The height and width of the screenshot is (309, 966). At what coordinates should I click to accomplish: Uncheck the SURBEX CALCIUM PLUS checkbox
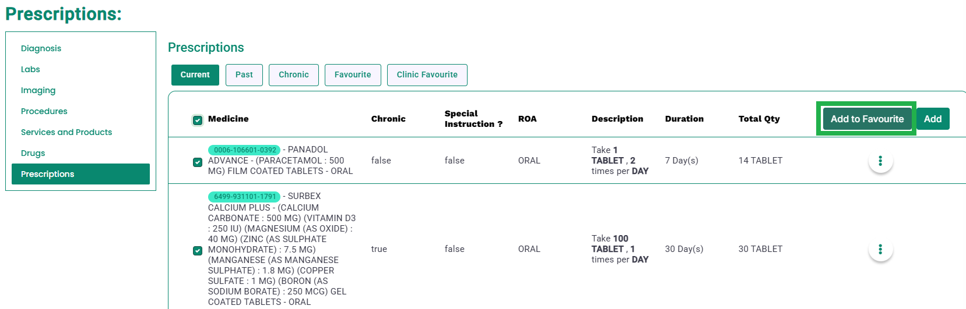pos(198,250)
